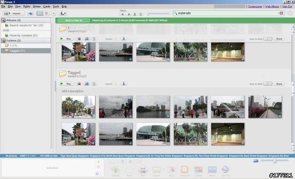Open people view for folder 1

coord(124,39)
